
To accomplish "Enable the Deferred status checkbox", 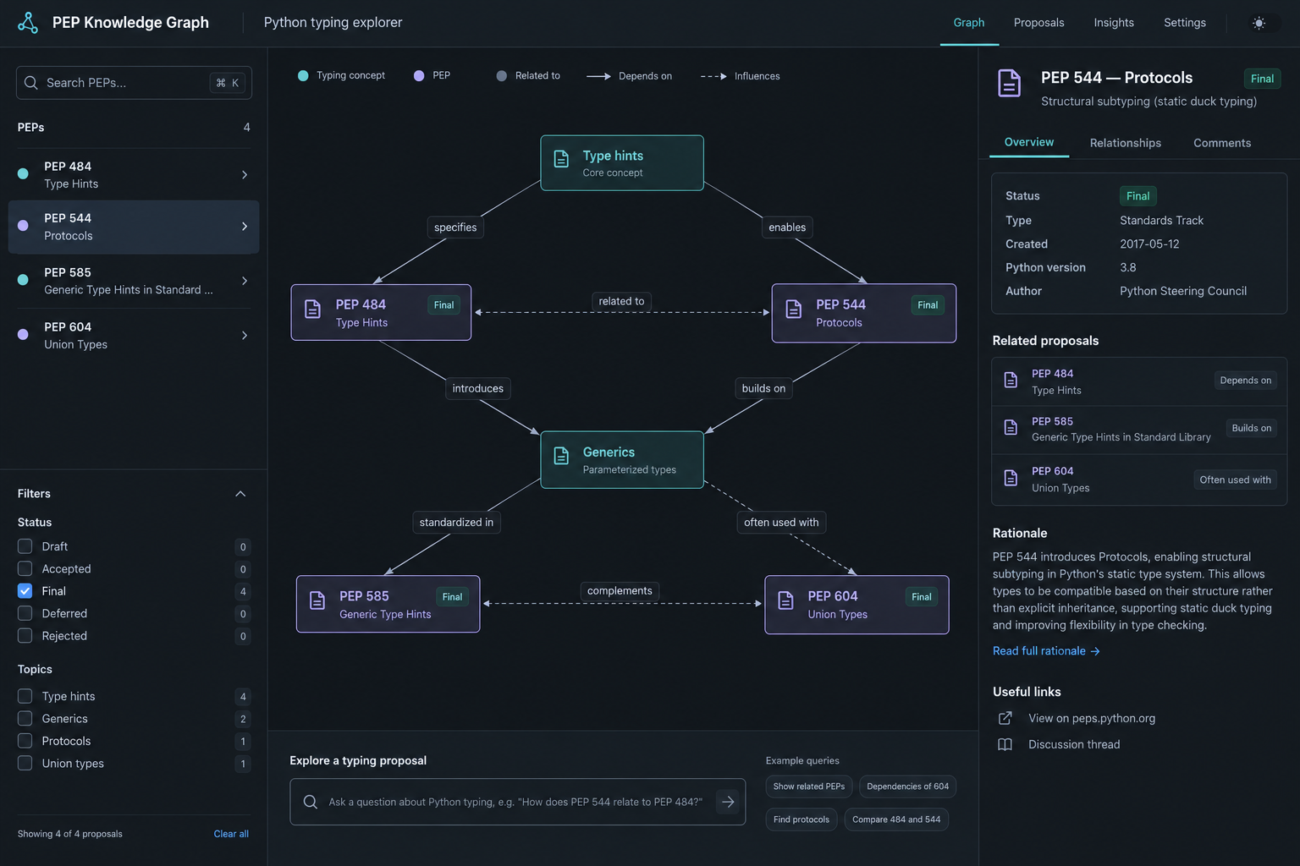I will (25, 613).
